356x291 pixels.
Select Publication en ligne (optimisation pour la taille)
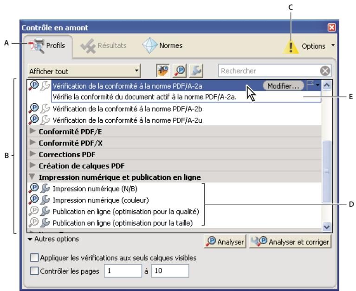[123, 223]
